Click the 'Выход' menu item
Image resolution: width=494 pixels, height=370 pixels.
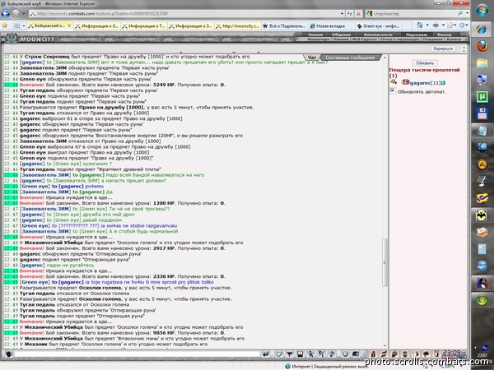click(x=445, y=35)
